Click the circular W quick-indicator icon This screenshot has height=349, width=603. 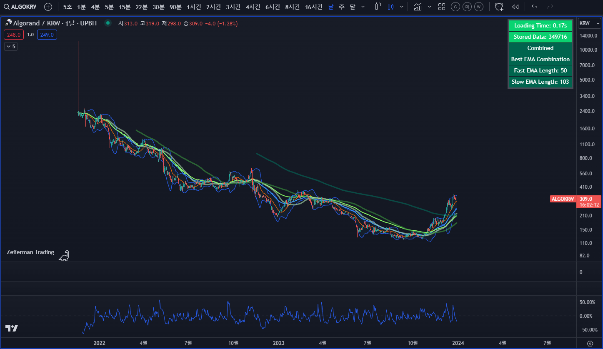(478, 7)
